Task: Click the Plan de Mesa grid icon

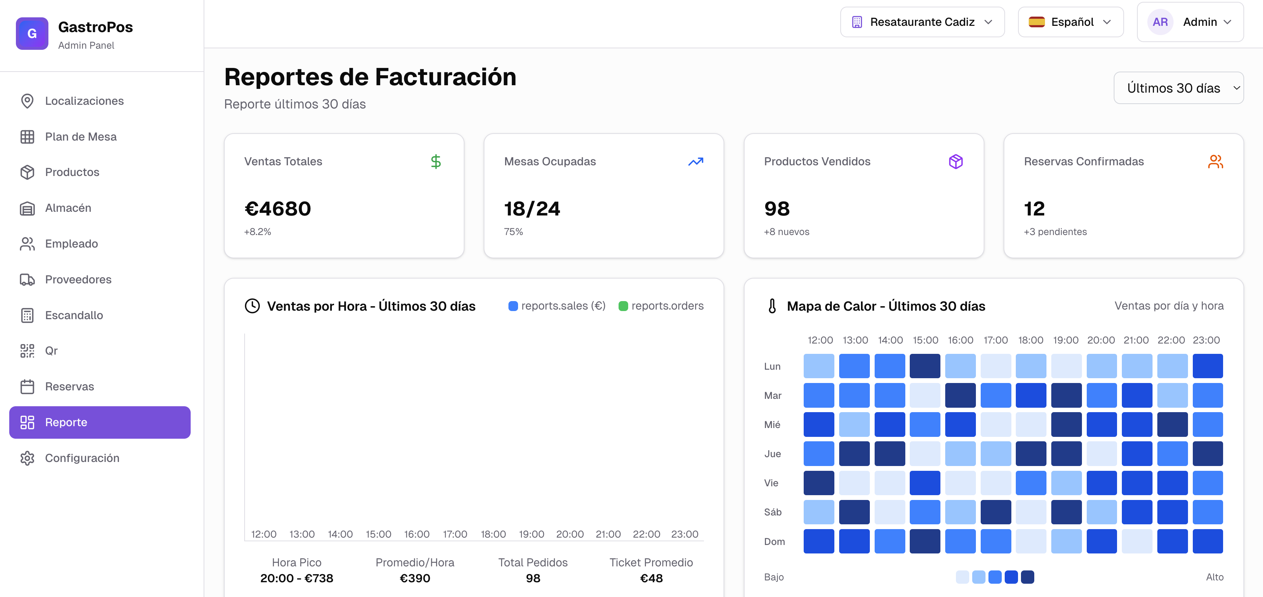Action: pos(27,137)
